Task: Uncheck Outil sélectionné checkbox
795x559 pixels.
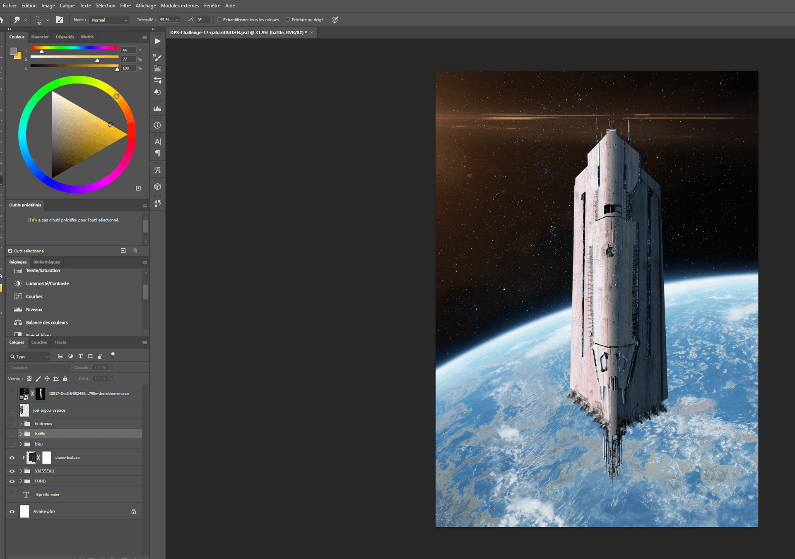Action: [x=10, y=251]
